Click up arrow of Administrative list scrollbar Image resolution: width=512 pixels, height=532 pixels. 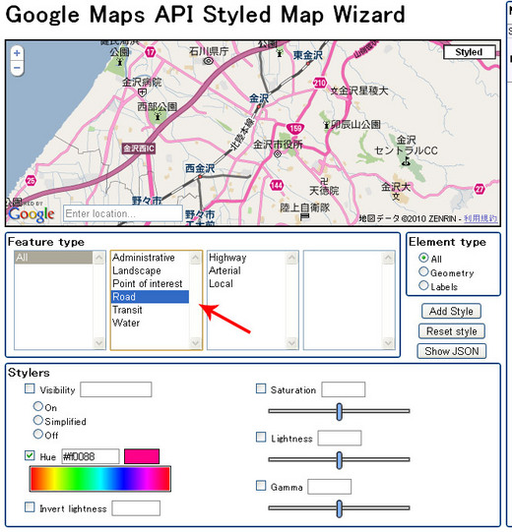[x=195, y=258]
